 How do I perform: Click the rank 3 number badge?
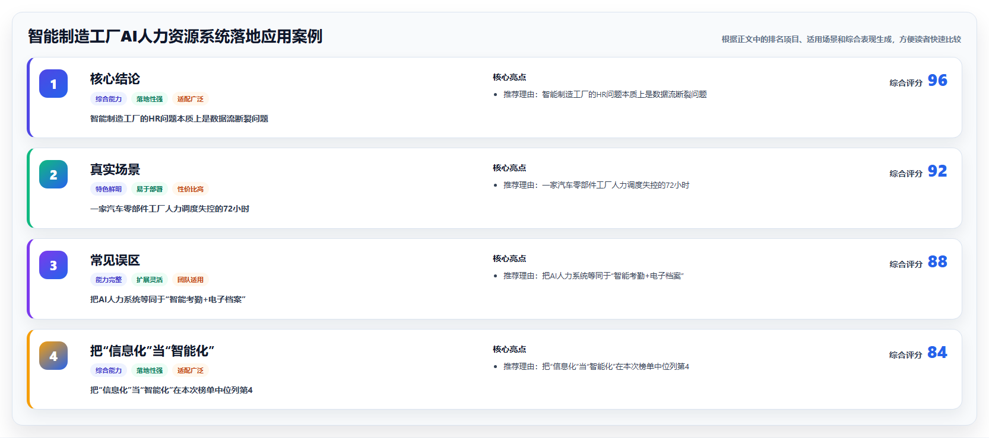(53, 265)
